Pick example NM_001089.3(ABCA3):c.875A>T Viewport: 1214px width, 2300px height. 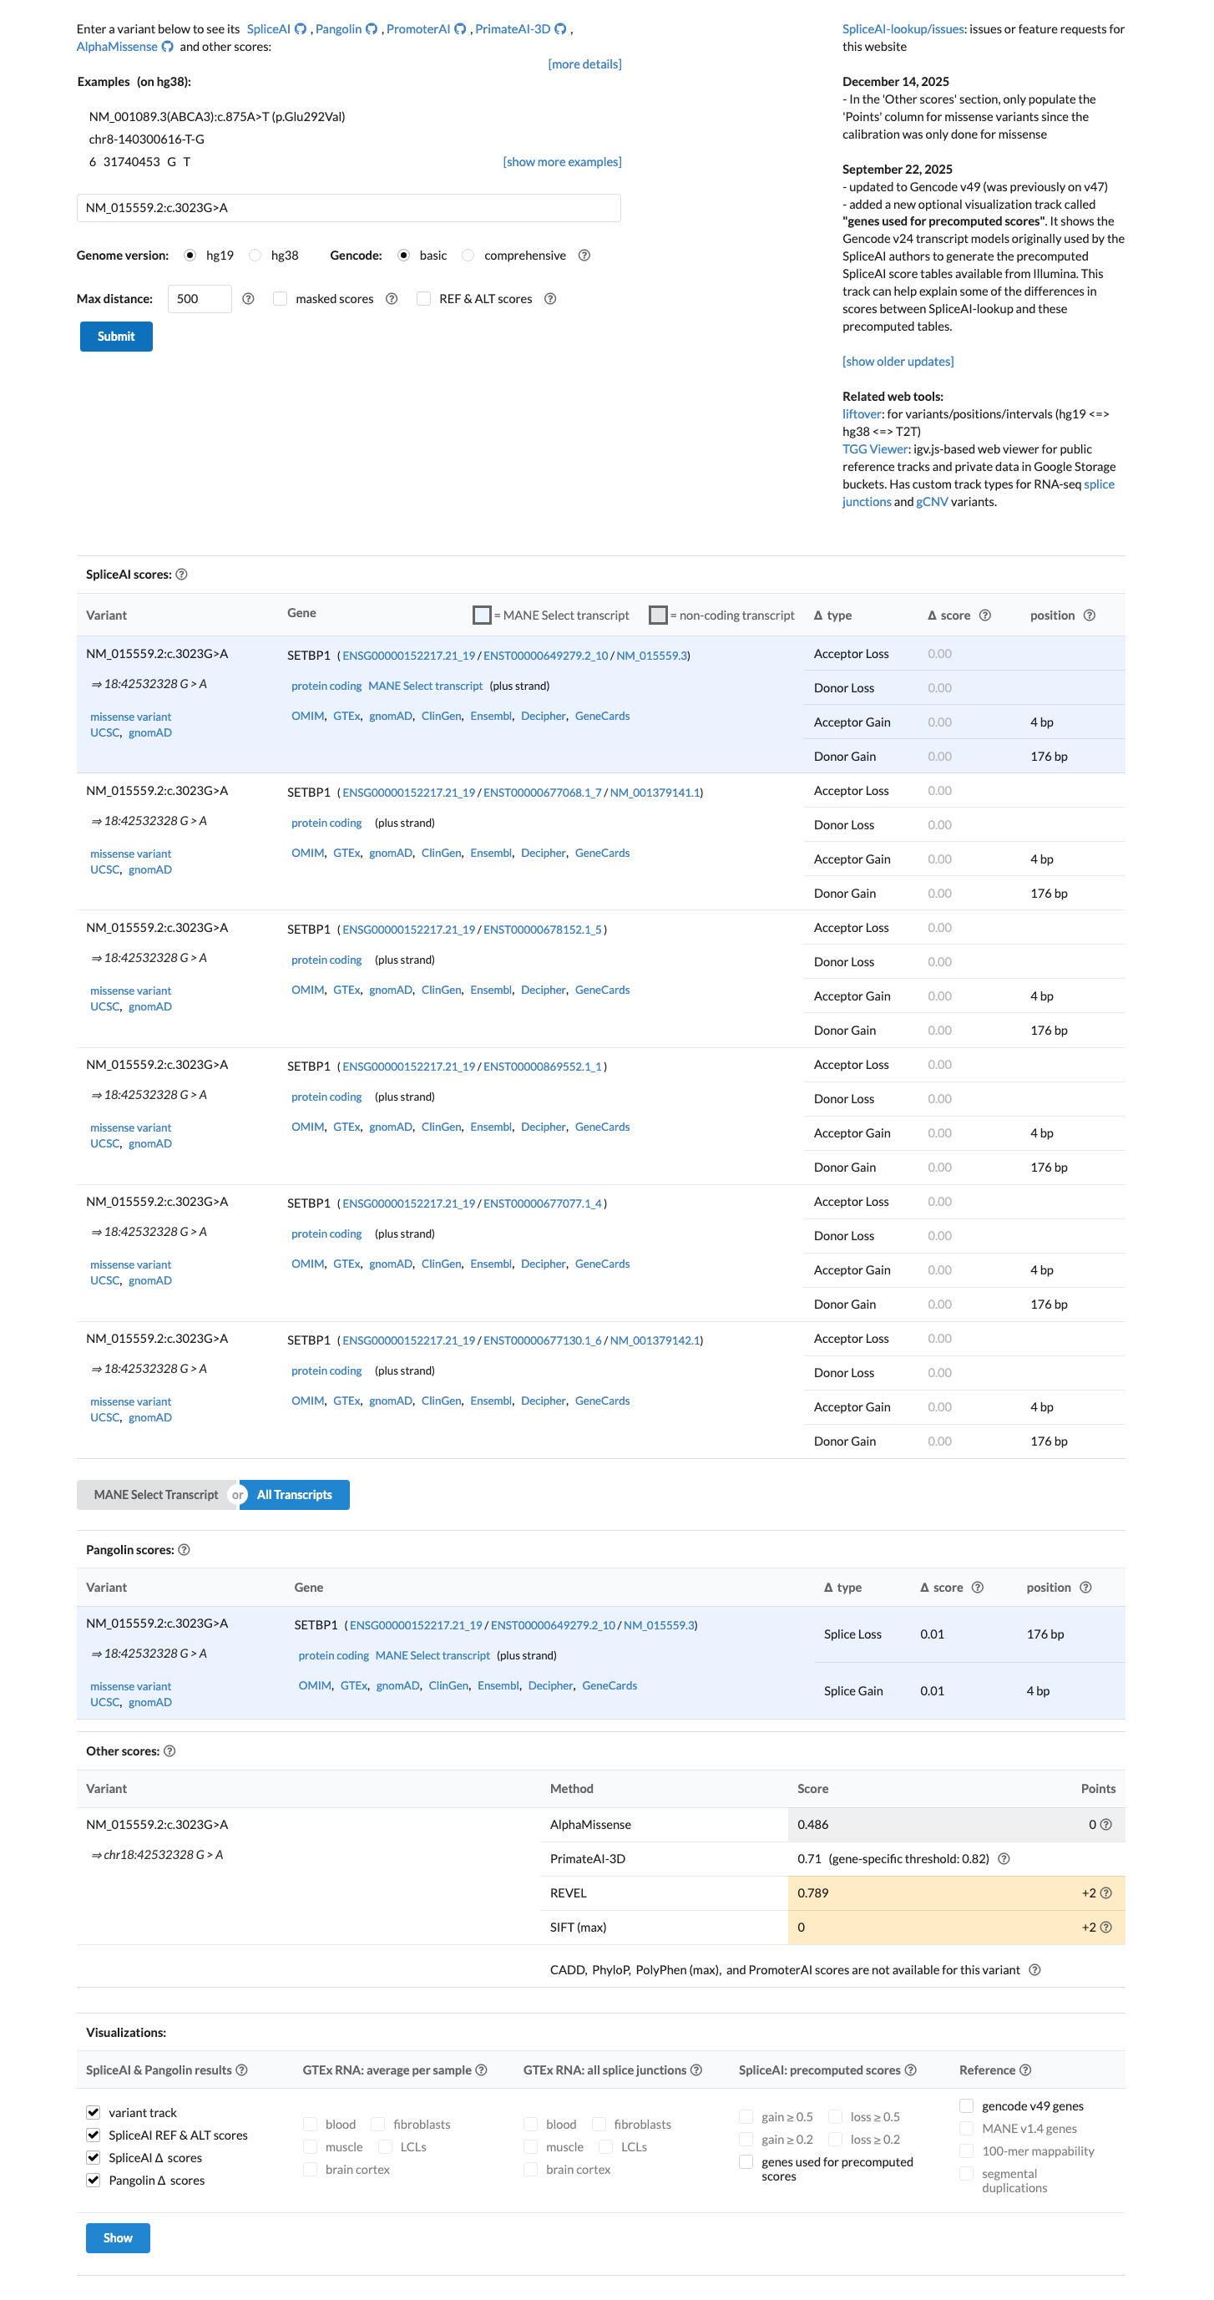click(x=217, y=117)
